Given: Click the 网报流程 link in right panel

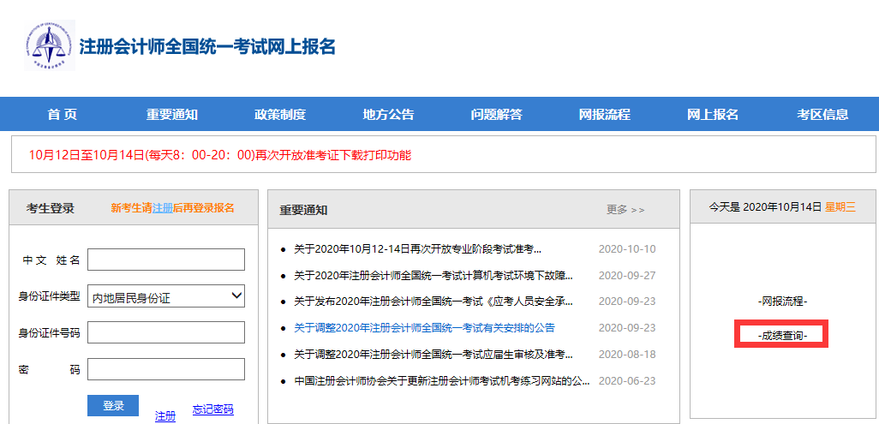Looking at the screenshot, I should (782, 302).
